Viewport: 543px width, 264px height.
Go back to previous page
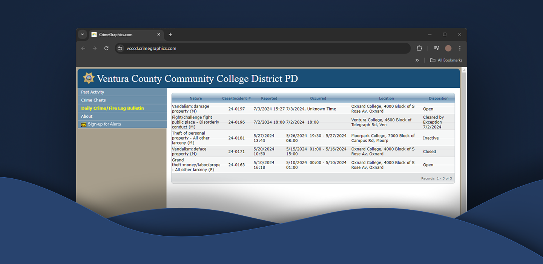pos(83,48)
